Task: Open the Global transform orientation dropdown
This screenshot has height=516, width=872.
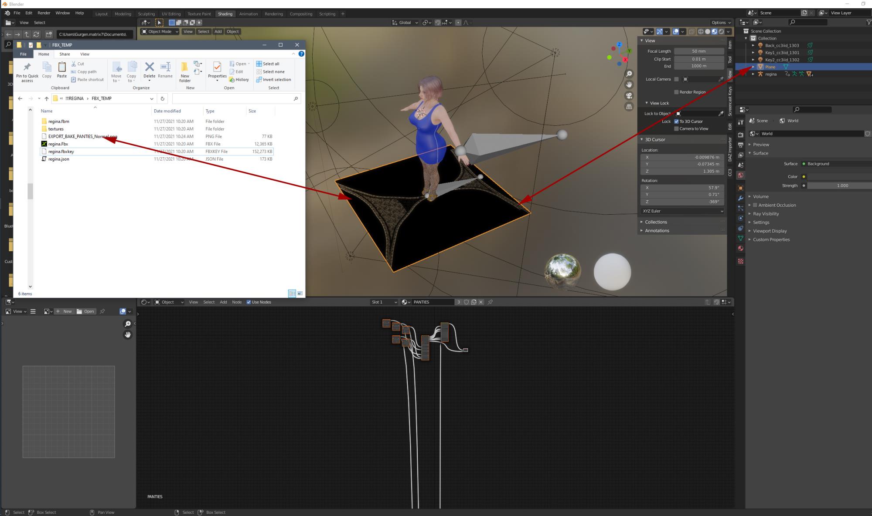Action: click(405, 23)
